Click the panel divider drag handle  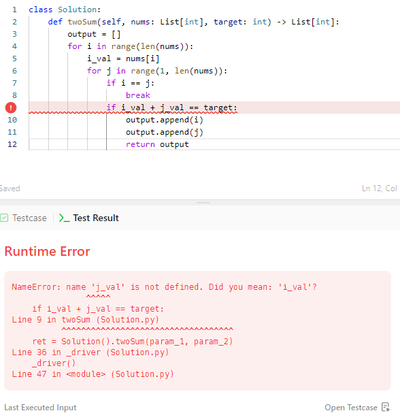203,203
